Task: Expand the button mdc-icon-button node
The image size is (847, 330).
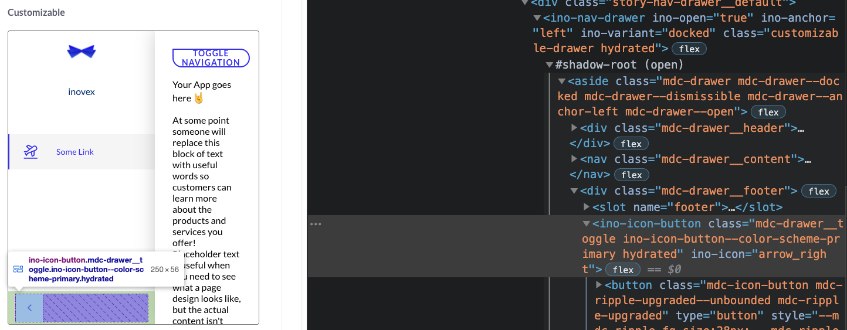Action: 599,285
